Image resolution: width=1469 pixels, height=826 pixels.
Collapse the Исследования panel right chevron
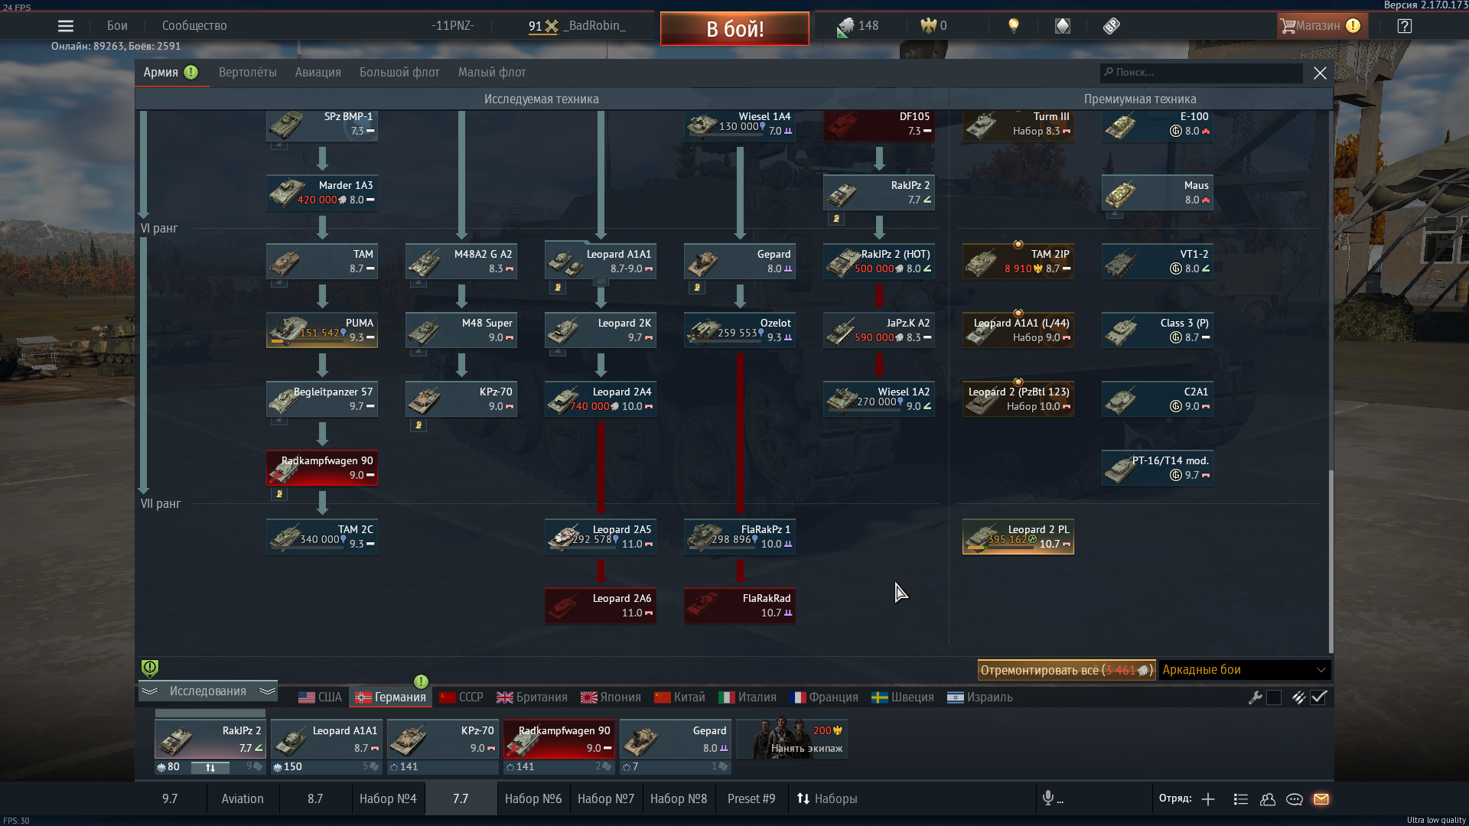point(267,691)
